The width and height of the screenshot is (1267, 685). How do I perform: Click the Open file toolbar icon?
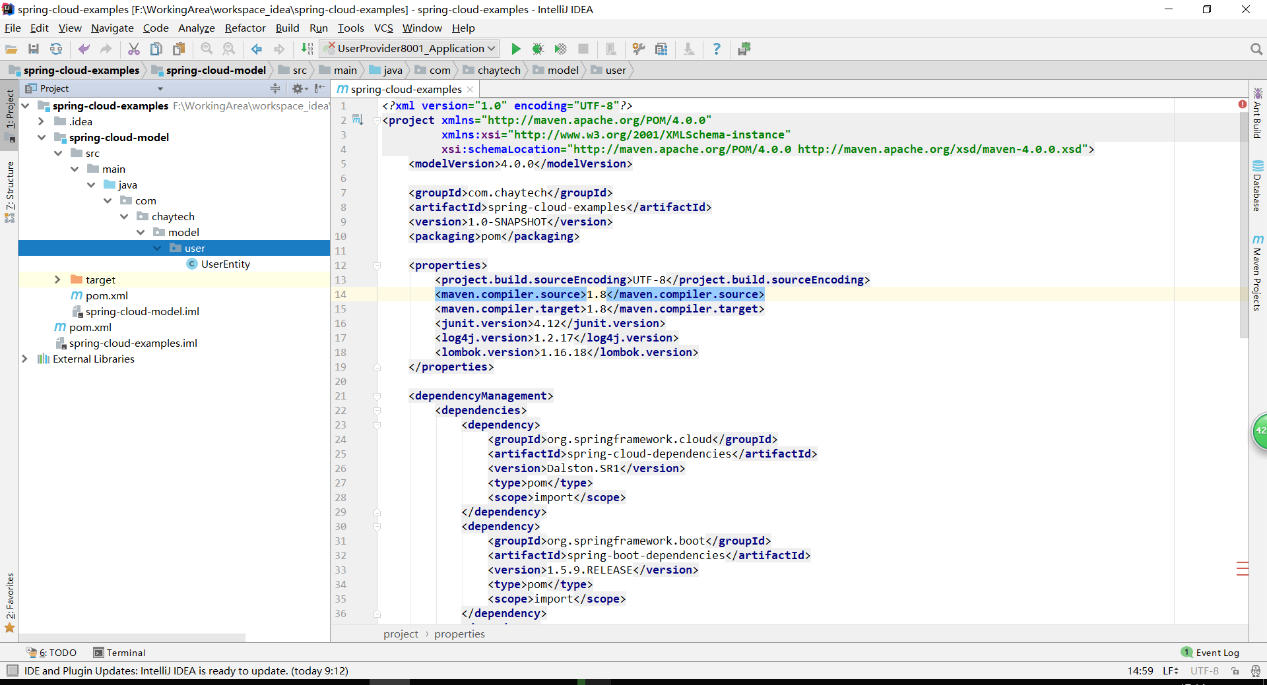pyautogui.click(x=11, y=49)
